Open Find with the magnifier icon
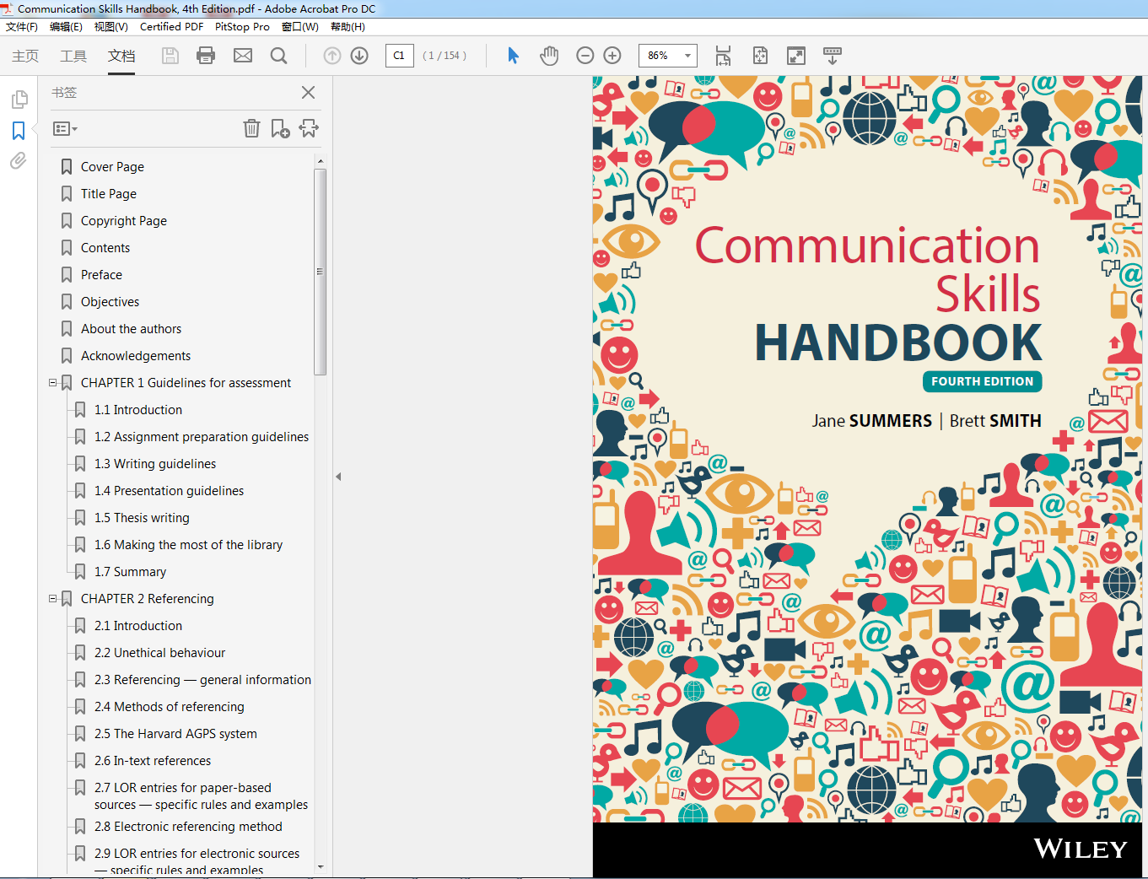Image resolution: width=1148 pixels, height=879 pixels. [x=278, y=56]
